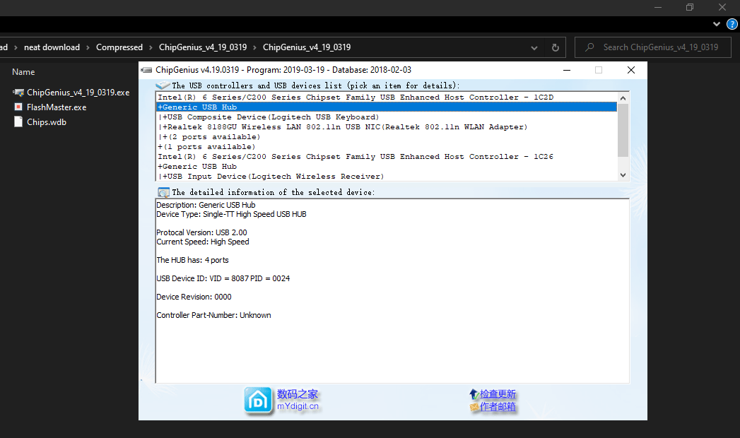This screenshot has height=438, width=740.
Task: Click the author email envelope icon
Action: (474, 408)
